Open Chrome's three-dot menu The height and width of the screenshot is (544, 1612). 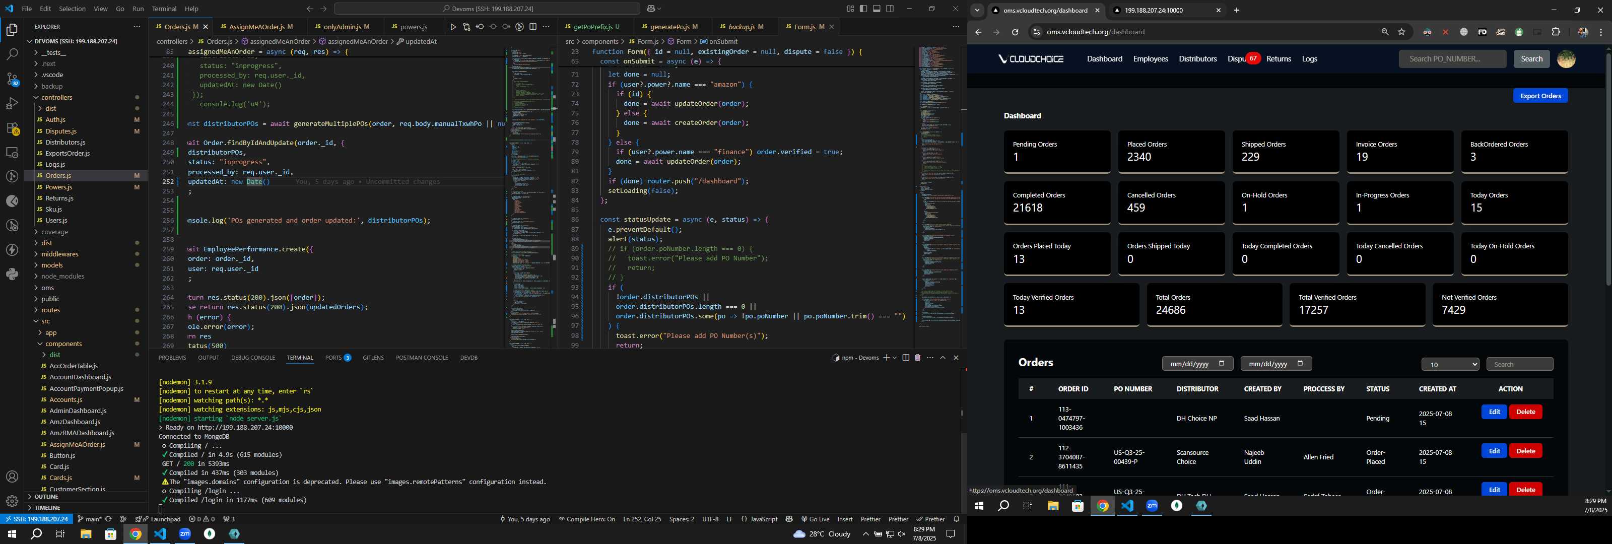[x=1601, y=32]
